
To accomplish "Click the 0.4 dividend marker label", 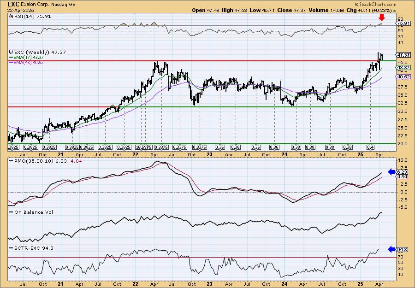I will click(370, 147).
